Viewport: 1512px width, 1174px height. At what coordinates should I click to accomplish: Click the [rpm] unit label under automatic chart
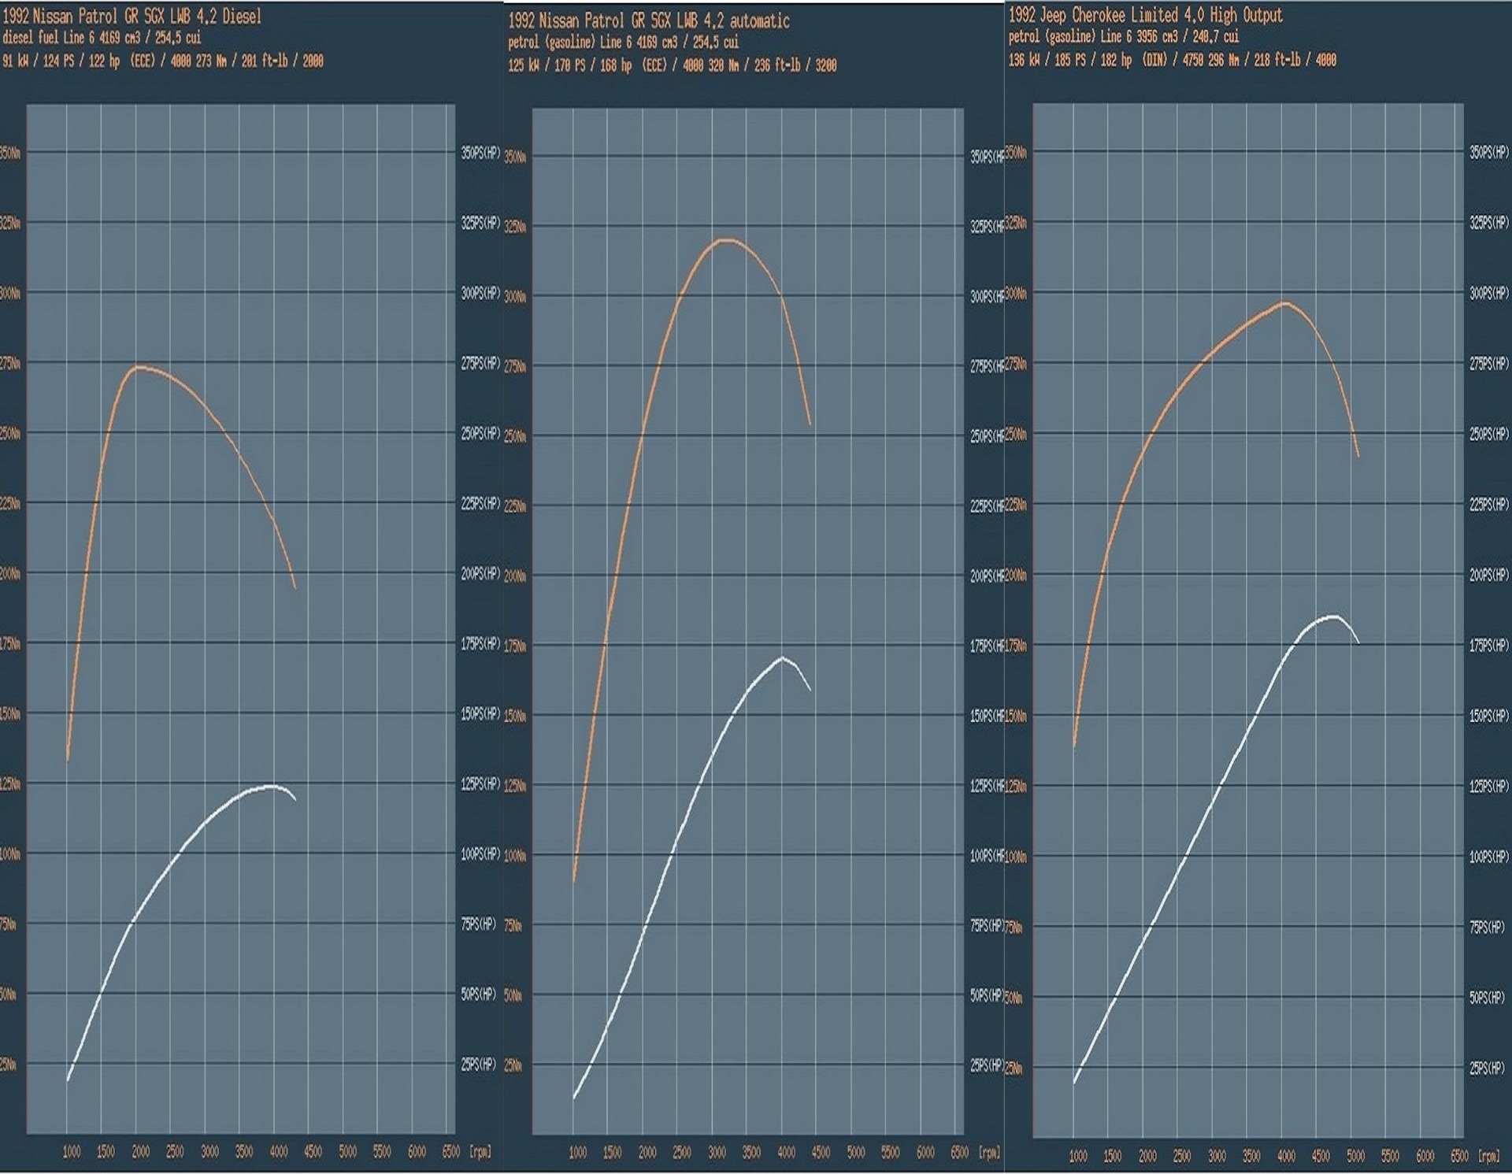click(989, 1153)
